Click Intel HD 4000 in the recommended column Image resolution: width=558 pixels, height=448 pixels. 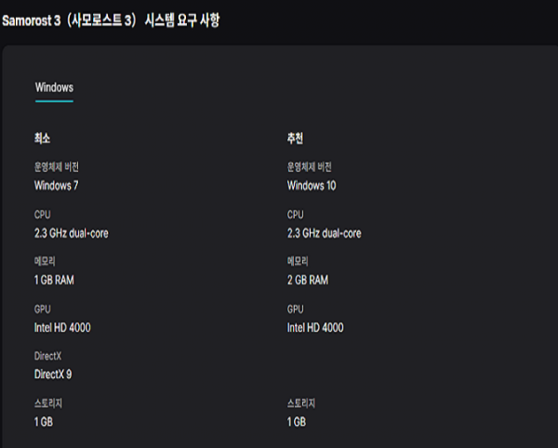315,327
